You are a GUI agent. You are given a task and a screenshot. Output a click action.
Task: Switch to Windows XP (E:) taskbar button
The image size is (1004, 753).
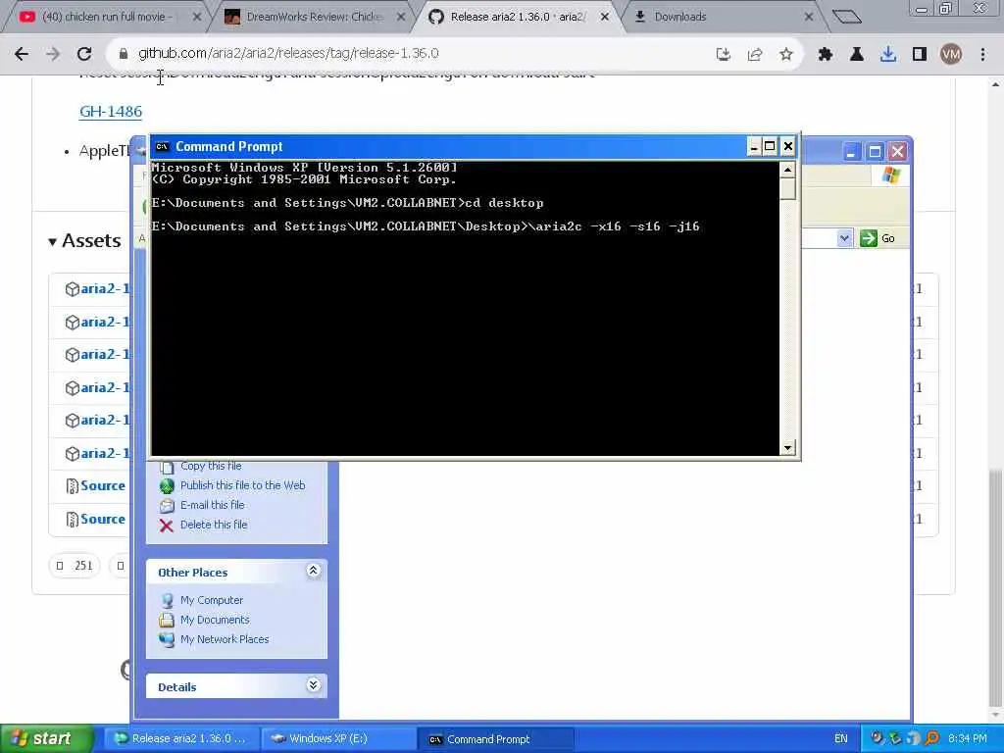(x=338, y=739)
